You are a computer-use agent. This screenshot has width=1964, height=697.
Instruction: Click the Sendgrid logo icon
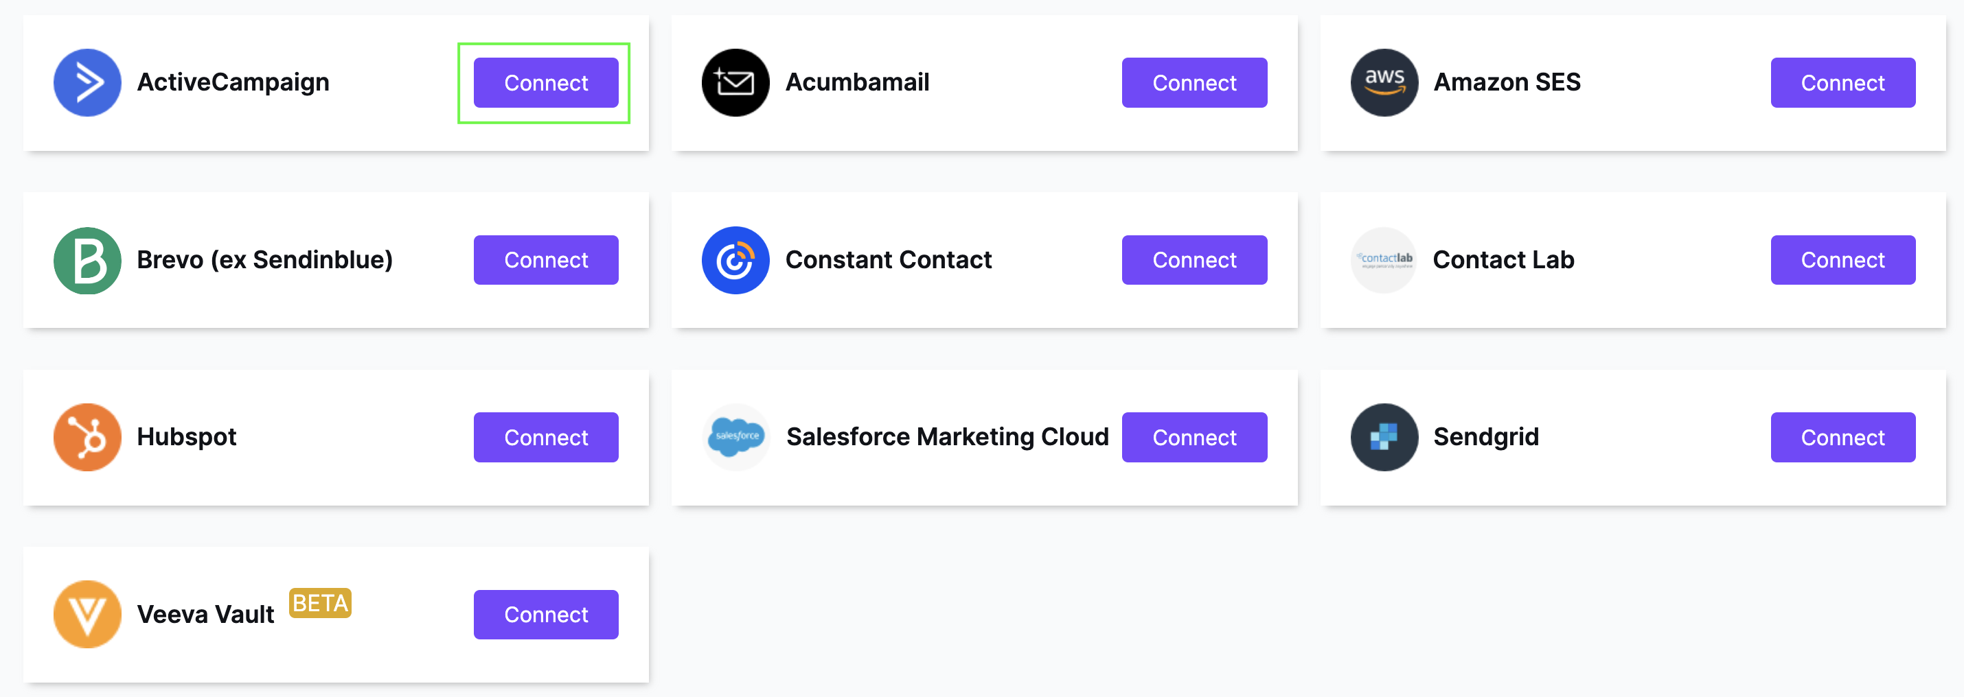(1384, 437)
